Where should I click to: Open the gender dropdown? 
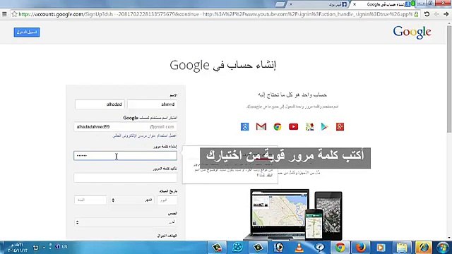126,222
